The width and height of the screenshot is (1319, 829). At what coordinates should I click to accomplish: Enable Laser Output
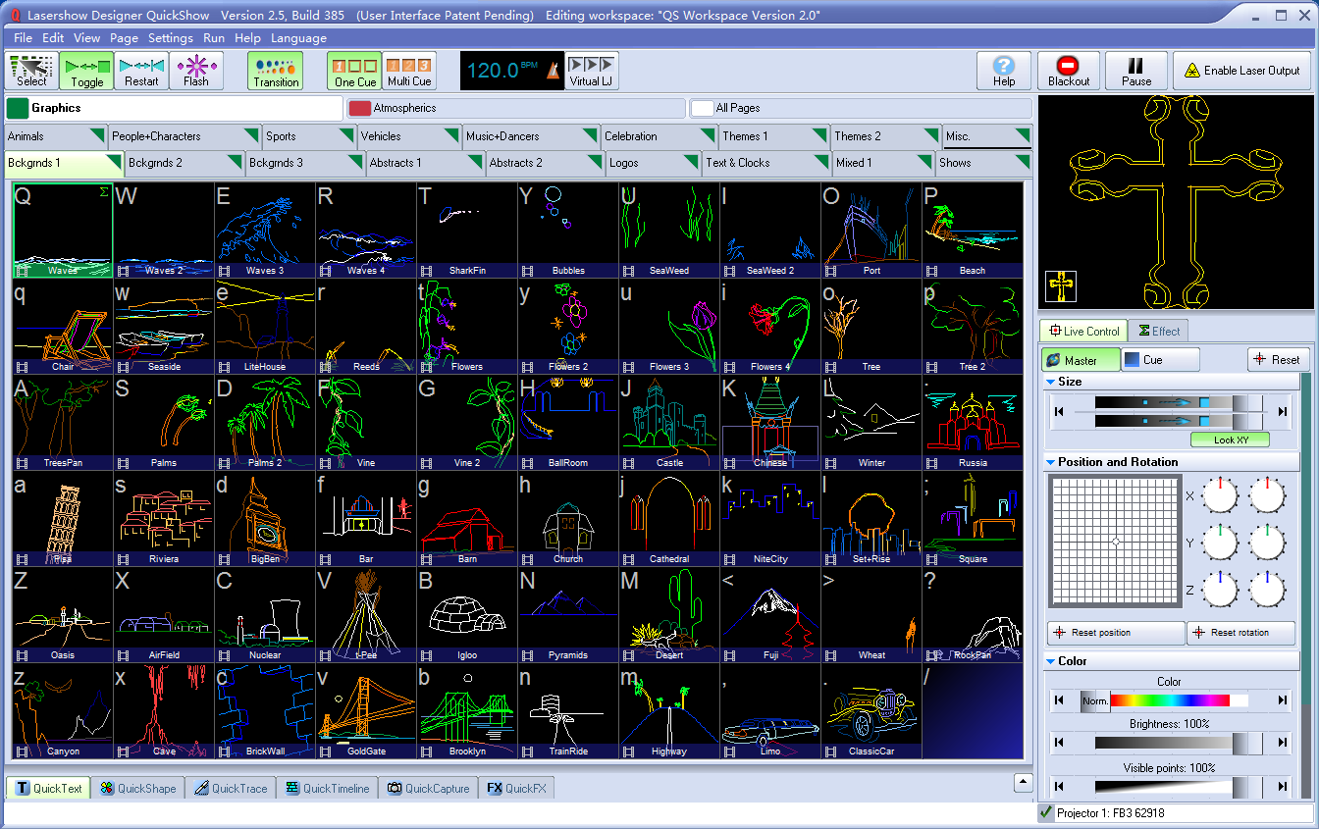coord(1241,71)
